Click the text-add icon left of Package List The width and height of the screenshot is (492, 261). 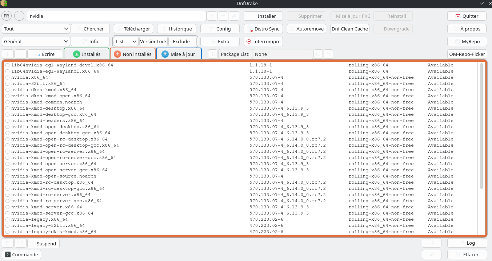click(213, 54)
